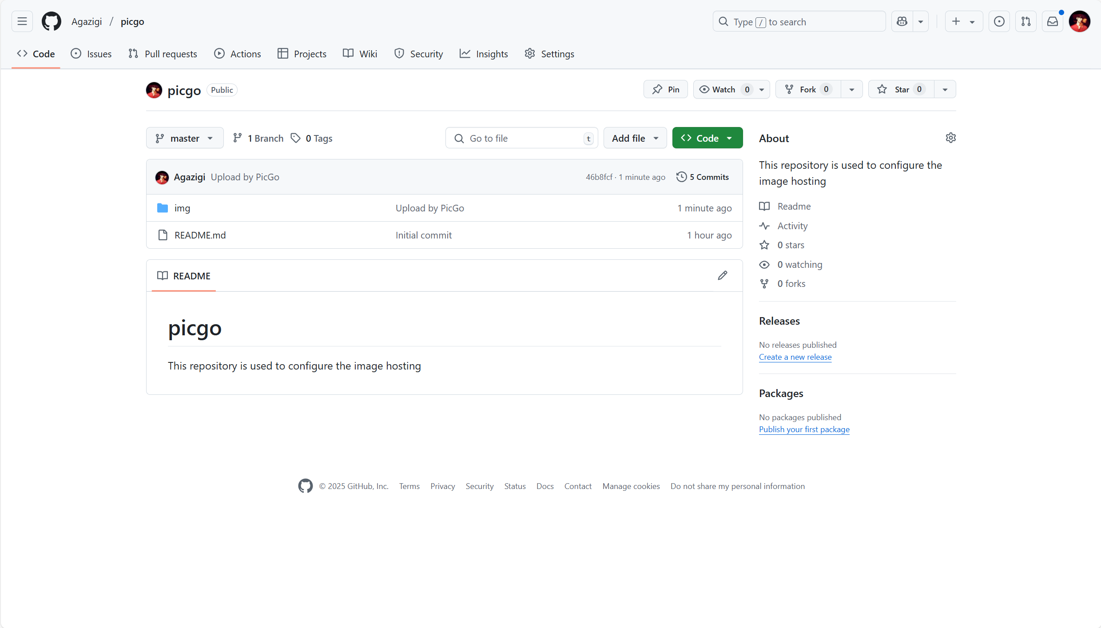
Task: Open the notifications inbox
Action: [x=1052, y=21]
